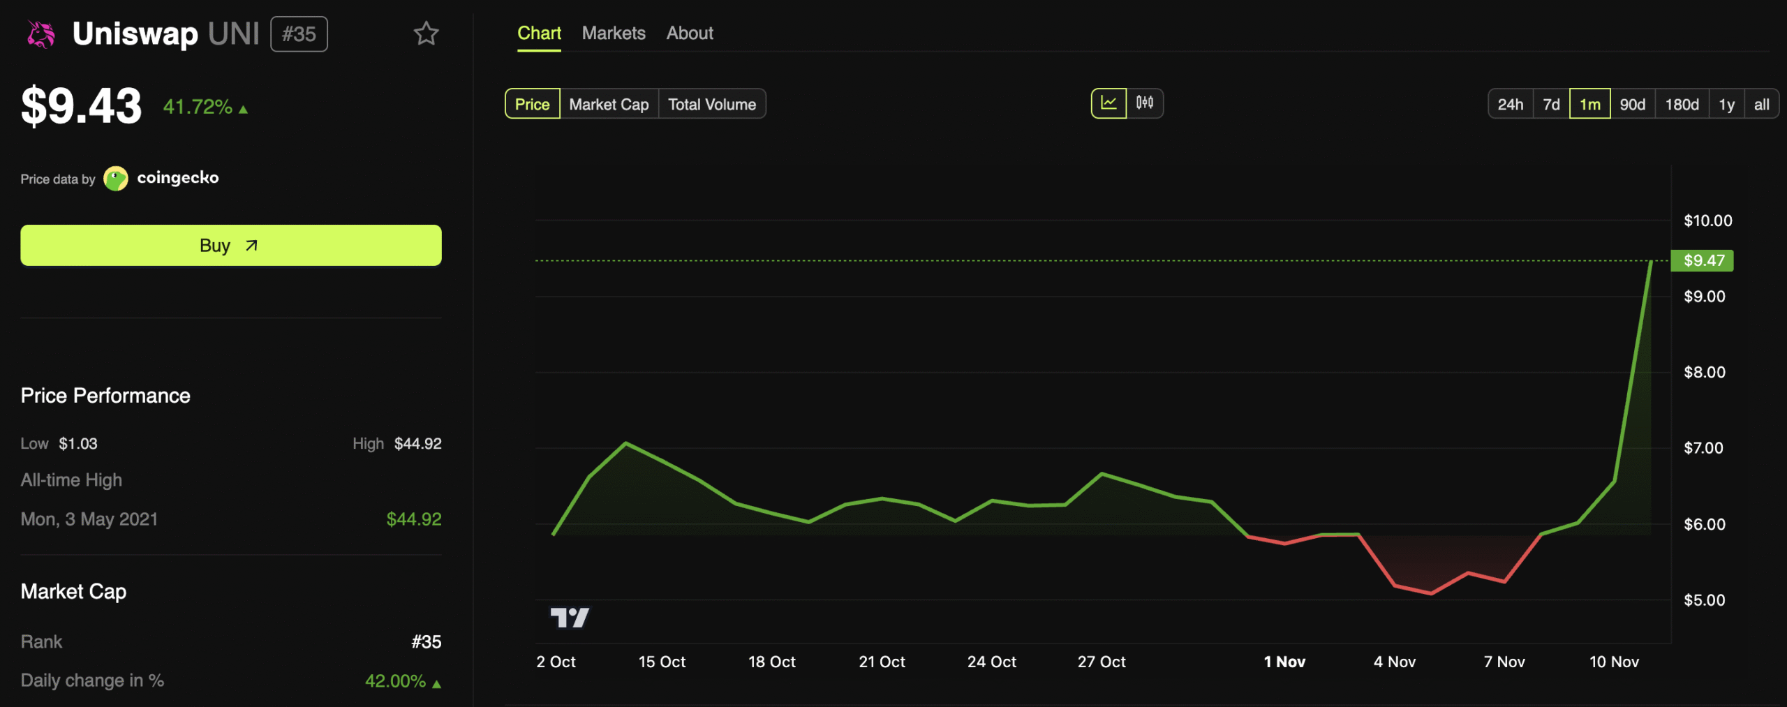Show Market Cap chart data
This screenshot has width=1787, height=707.
(609, 104)
